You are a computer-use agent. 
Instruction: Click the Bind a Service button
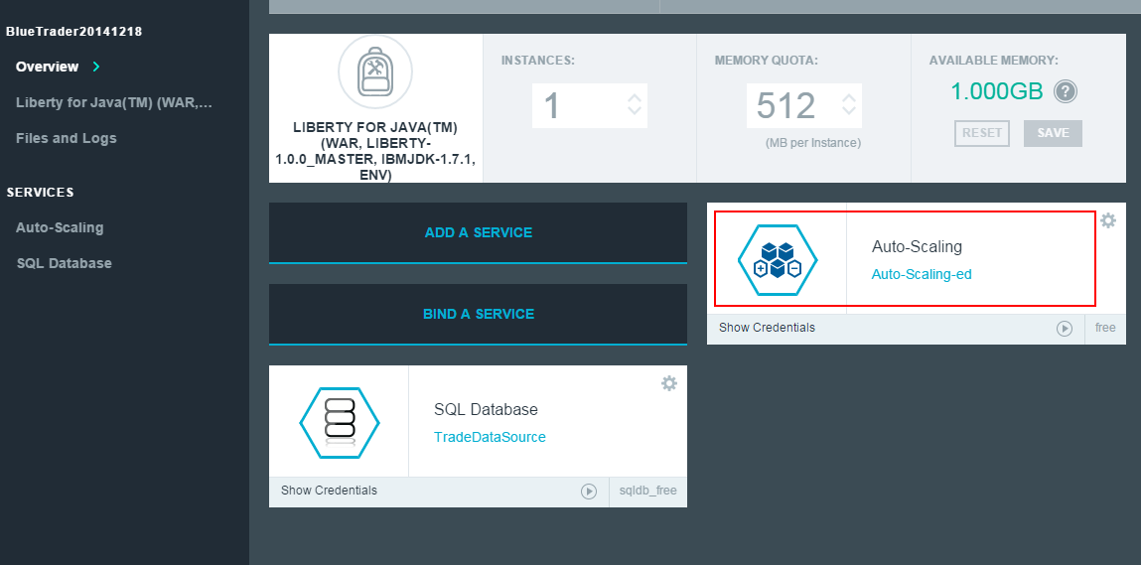[478, 314]
